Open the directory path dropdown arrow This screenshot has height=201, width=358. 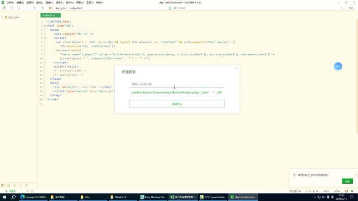coord(213,93)
